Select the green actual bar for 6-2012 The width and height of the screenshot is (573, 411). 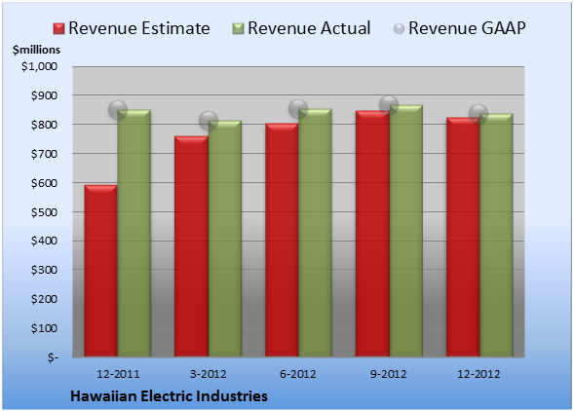pos(315,233)
